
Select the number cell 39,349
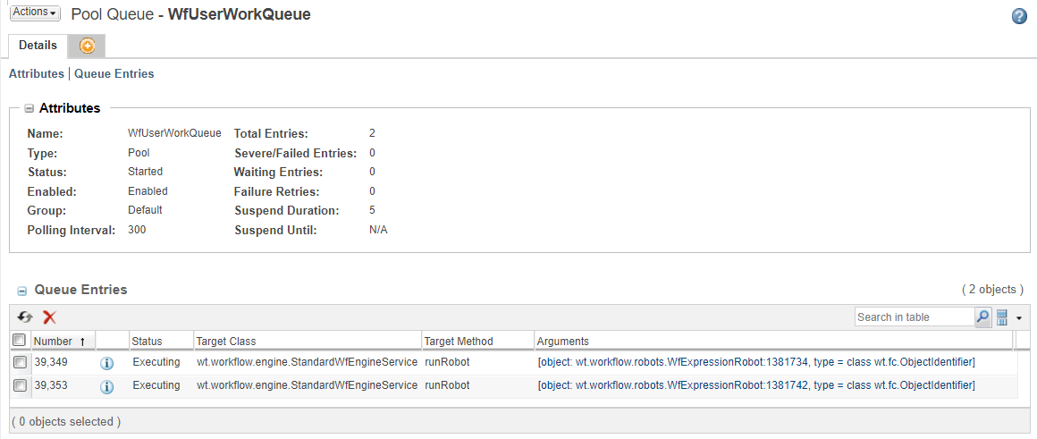coord(51,362)
